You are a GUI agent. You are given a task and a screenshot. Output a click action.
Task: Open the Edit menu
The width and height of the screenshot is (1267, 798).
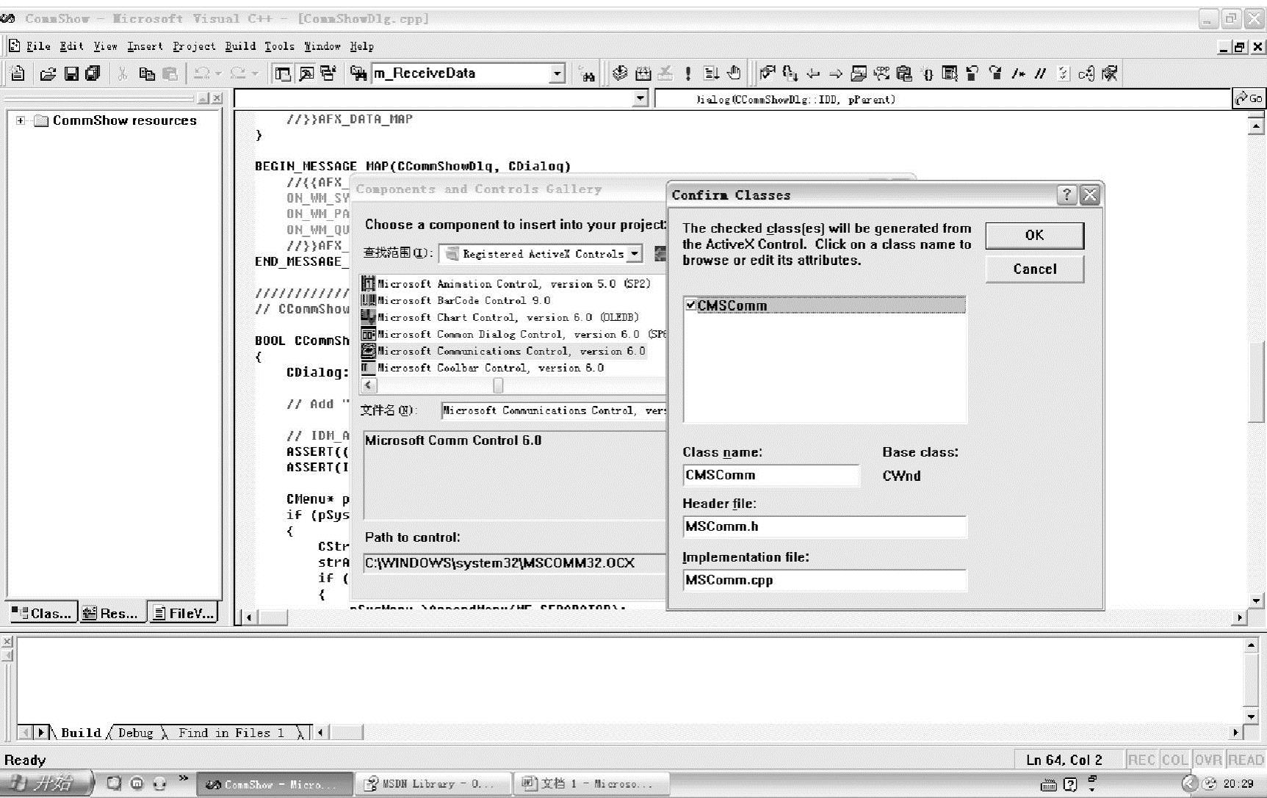coord(71,46)
